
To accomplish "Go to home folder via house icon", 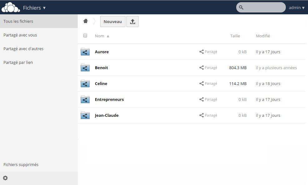I will [86, 21].
